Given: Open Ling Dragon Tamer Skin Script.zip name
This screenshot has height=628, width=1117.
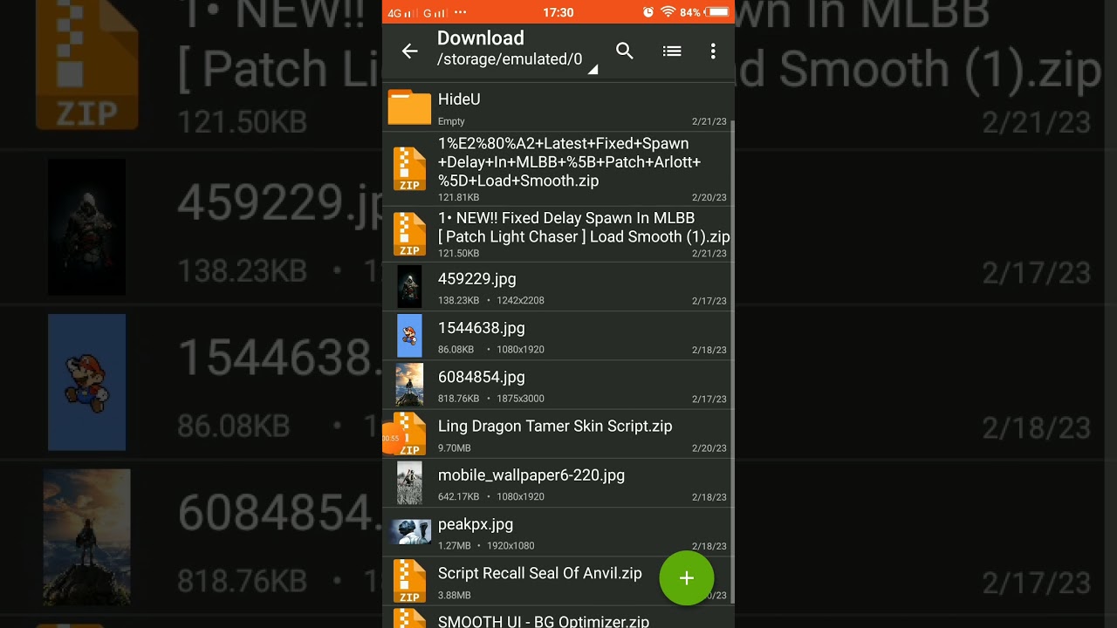Looking at the screenshot, I should pyautogui.click(x=555, y=427).
